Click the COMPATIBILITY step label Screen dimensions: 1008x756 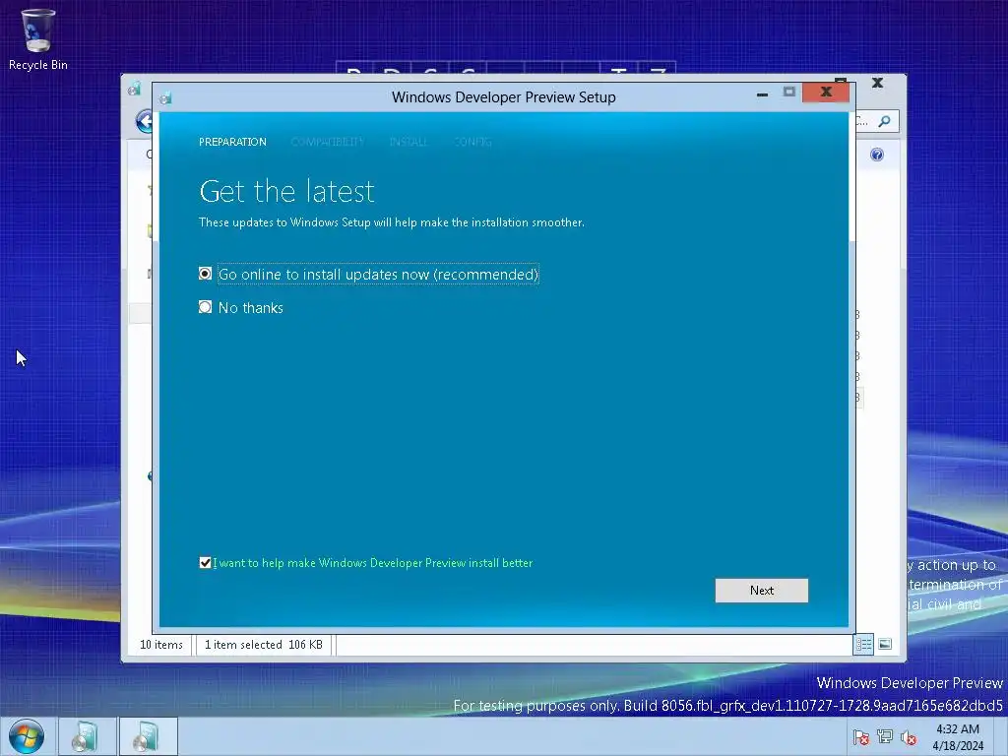point(327,142)
